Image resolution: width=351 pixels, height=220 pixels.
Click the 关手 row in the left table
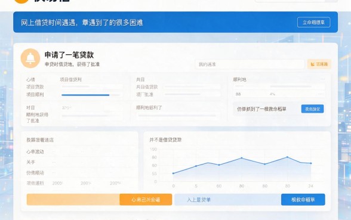tap(80, 162)
